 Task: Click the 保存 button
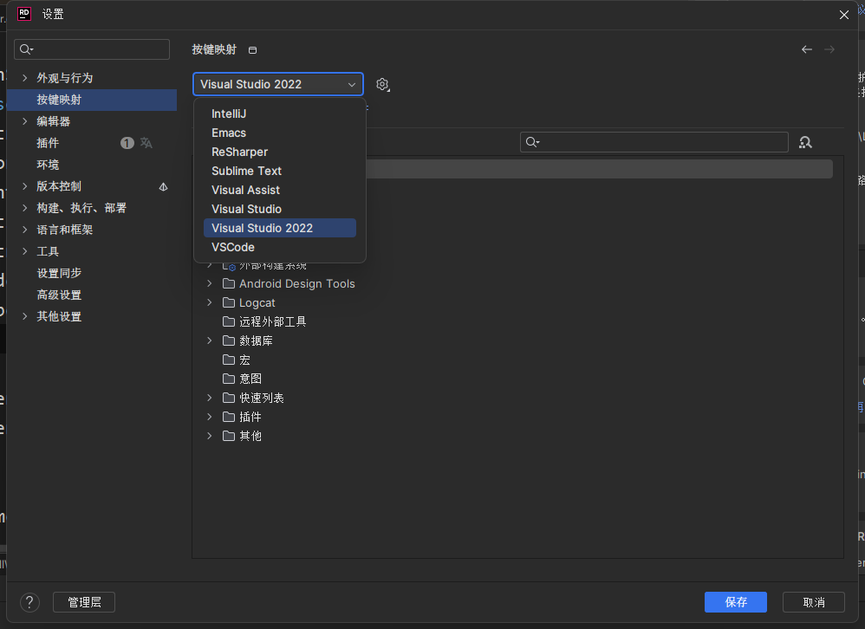click(x=735, y=602)
